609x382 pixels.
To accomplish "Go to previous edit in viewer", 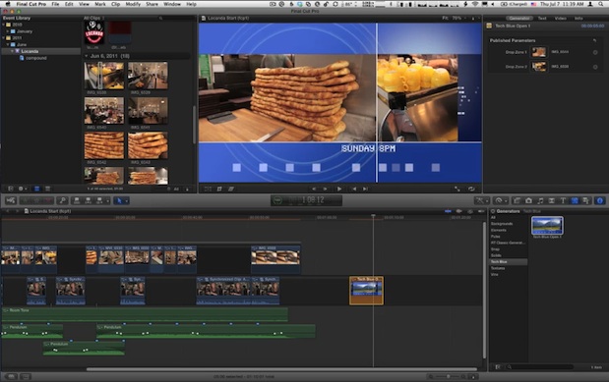I will (354, 189).
